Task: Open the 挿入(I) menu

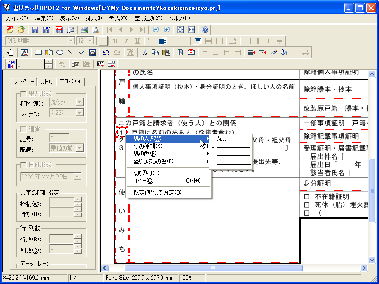Action: tap(94, 18)
